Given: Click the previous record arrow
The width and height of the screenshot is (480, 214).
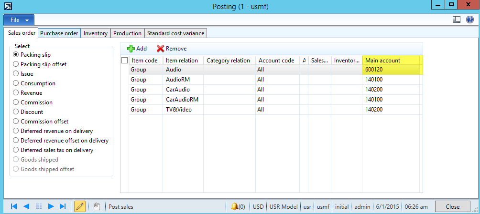Looking at the screenshot, I should tap(26, 206).
